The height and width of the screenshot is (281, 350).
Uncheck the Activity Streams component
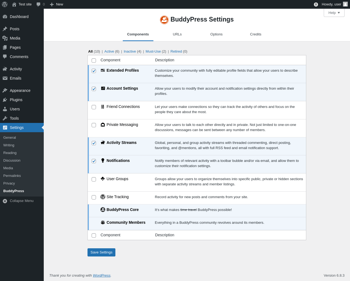[x=94, y=143]
